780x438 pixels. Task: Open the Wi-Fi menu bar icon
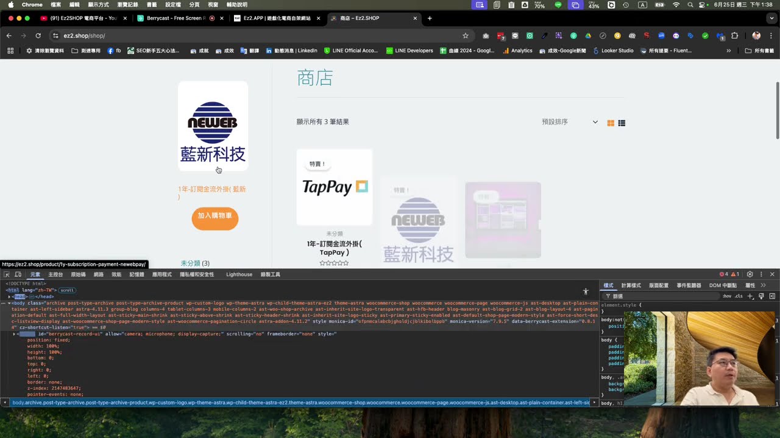[676, 5]
